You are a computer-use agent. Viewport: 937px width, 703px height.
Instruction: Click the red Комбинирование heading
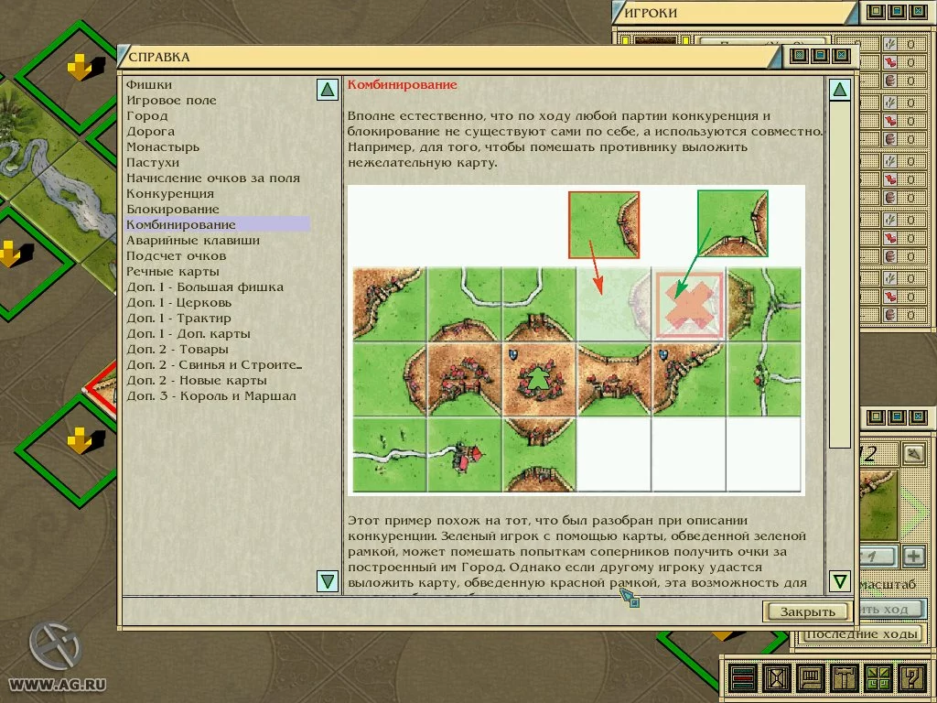(403, 85)
